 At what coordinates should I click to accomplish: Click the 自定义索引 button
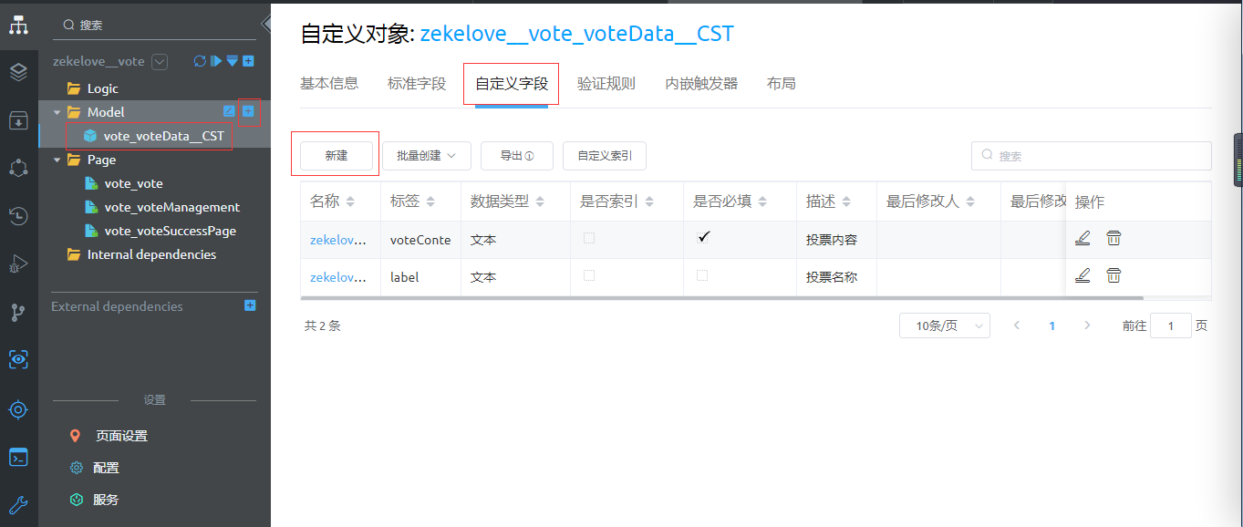604,156
